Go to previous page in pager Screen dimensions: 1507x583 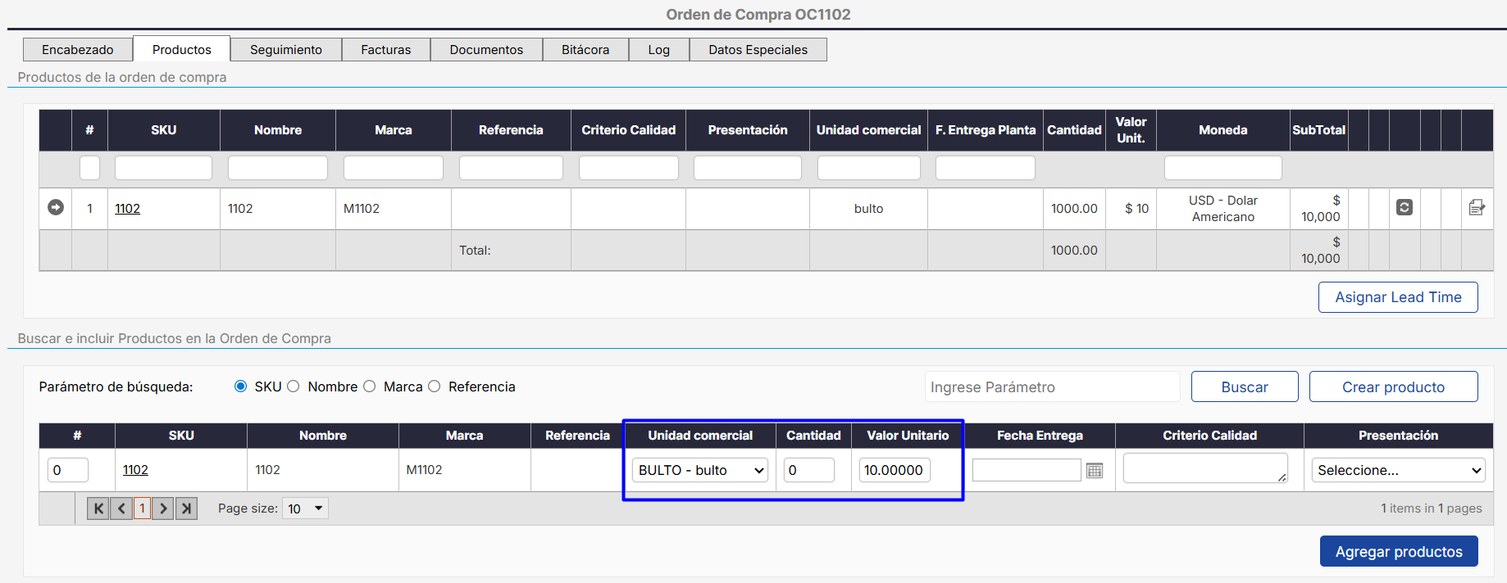121,508
